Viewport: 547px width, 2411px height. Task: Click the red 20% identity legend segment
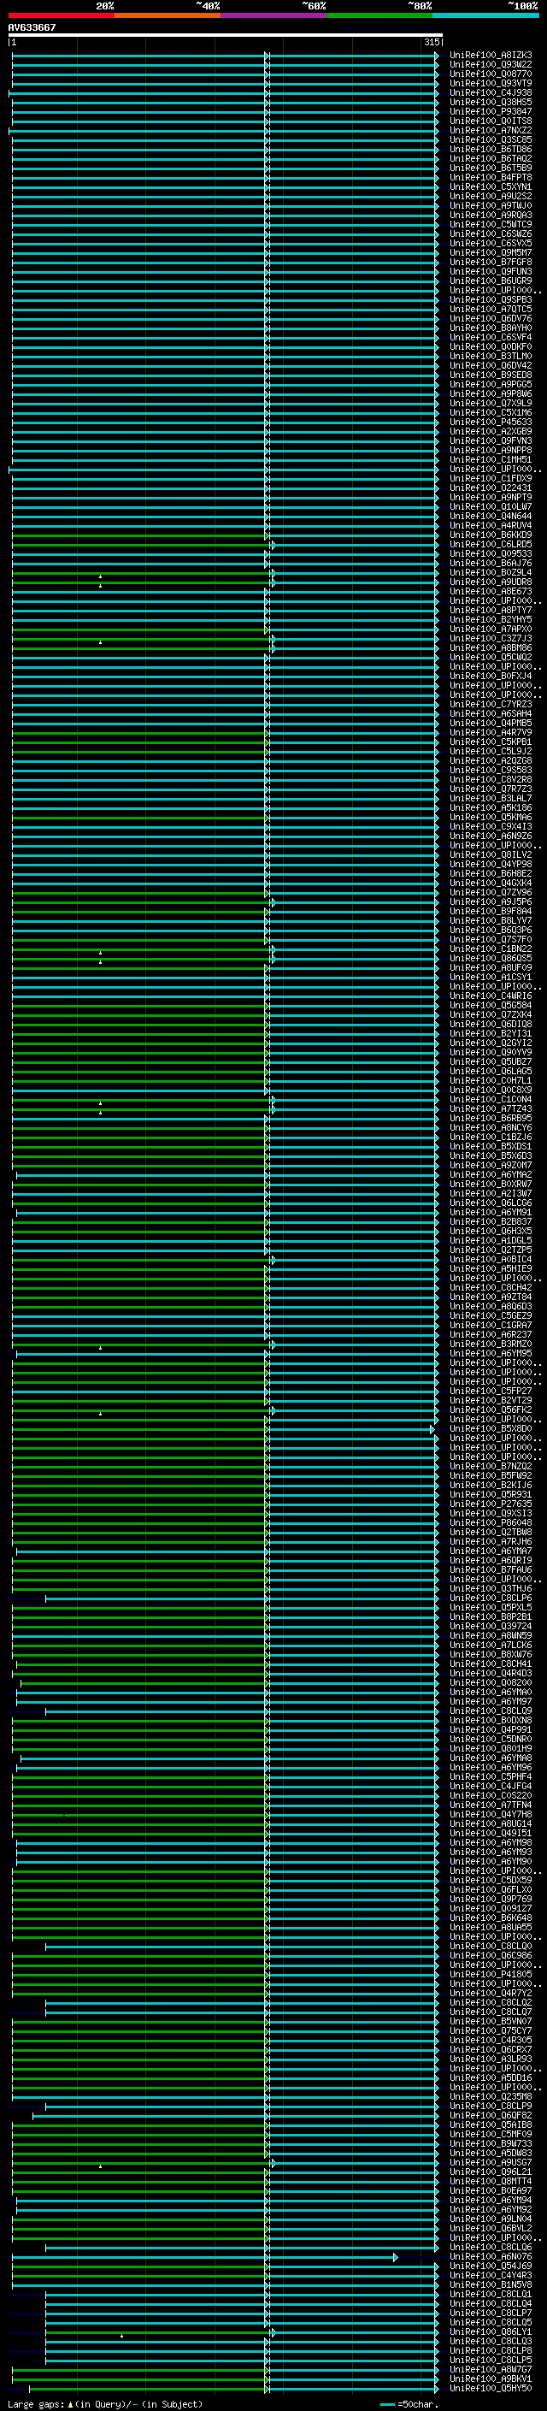(x=62, y=15)
